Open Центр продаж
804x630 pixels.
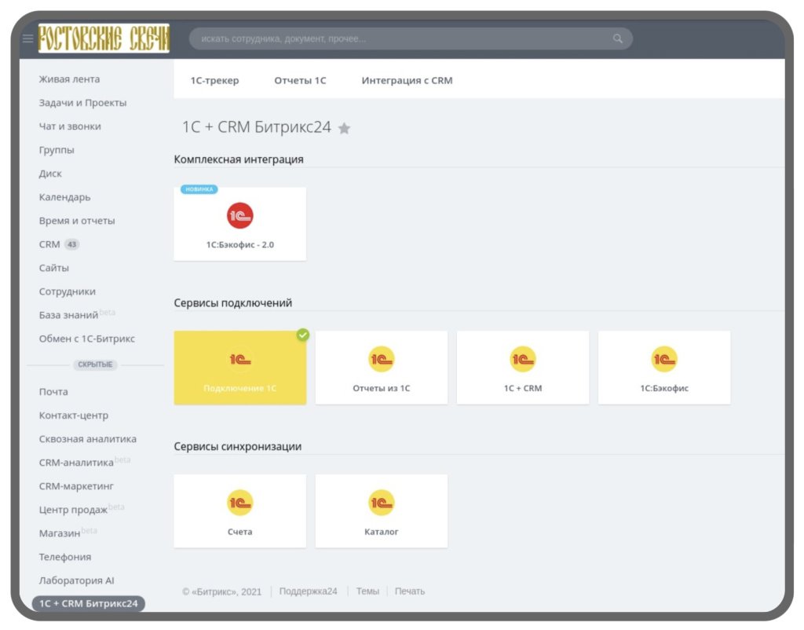[x=73, y=510]
